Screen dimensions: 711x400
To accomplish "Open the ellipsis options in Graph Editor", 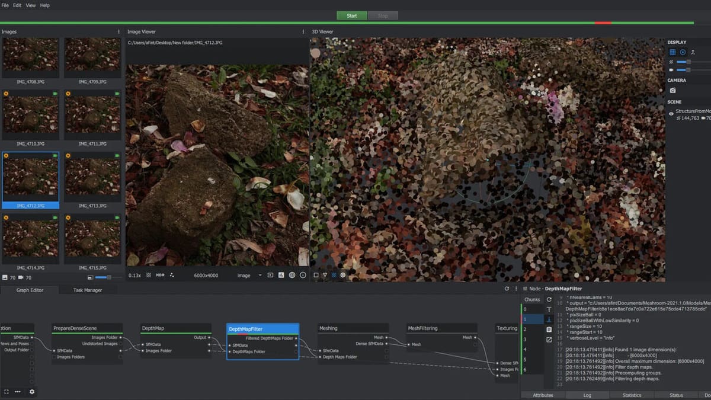I will click(18, 392).
